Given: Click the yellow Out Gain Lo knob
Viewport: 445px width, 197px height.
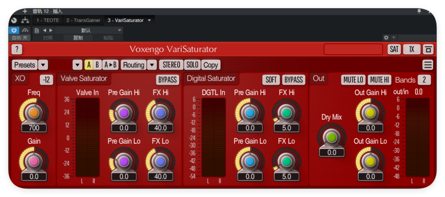Looking at the screenshot, I should 370,161.
